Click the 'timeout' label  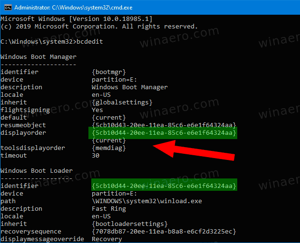click(x=14, y=156)
